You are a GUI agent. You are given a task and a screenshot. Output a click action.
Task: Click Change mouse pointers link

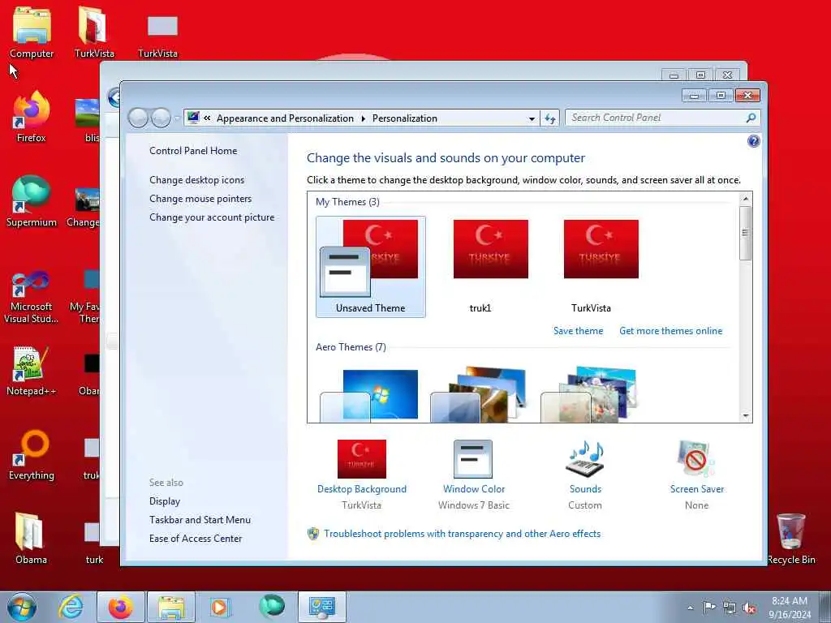[x=200, y=199]
